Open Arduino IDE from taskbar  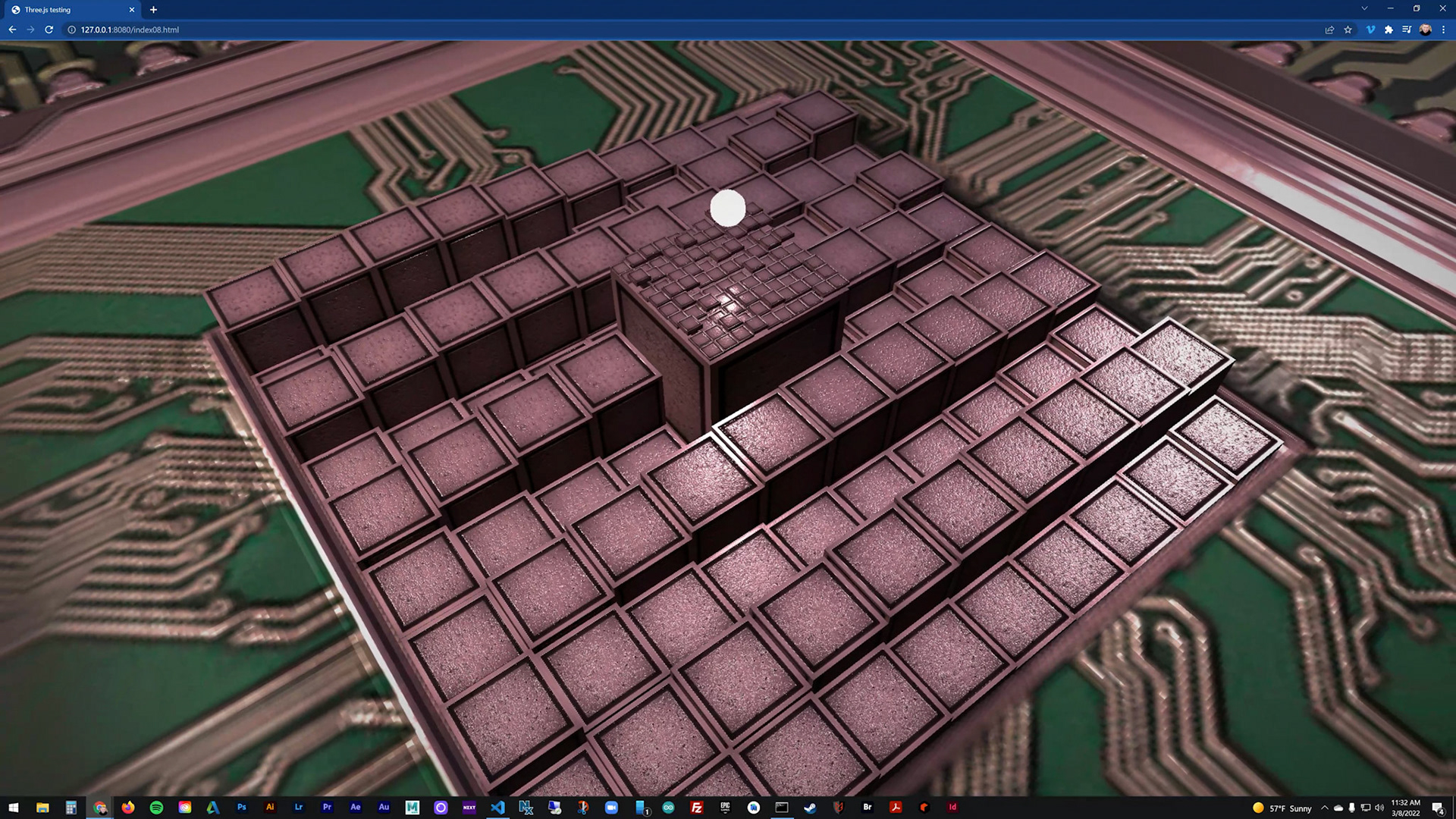pos(668,807)
